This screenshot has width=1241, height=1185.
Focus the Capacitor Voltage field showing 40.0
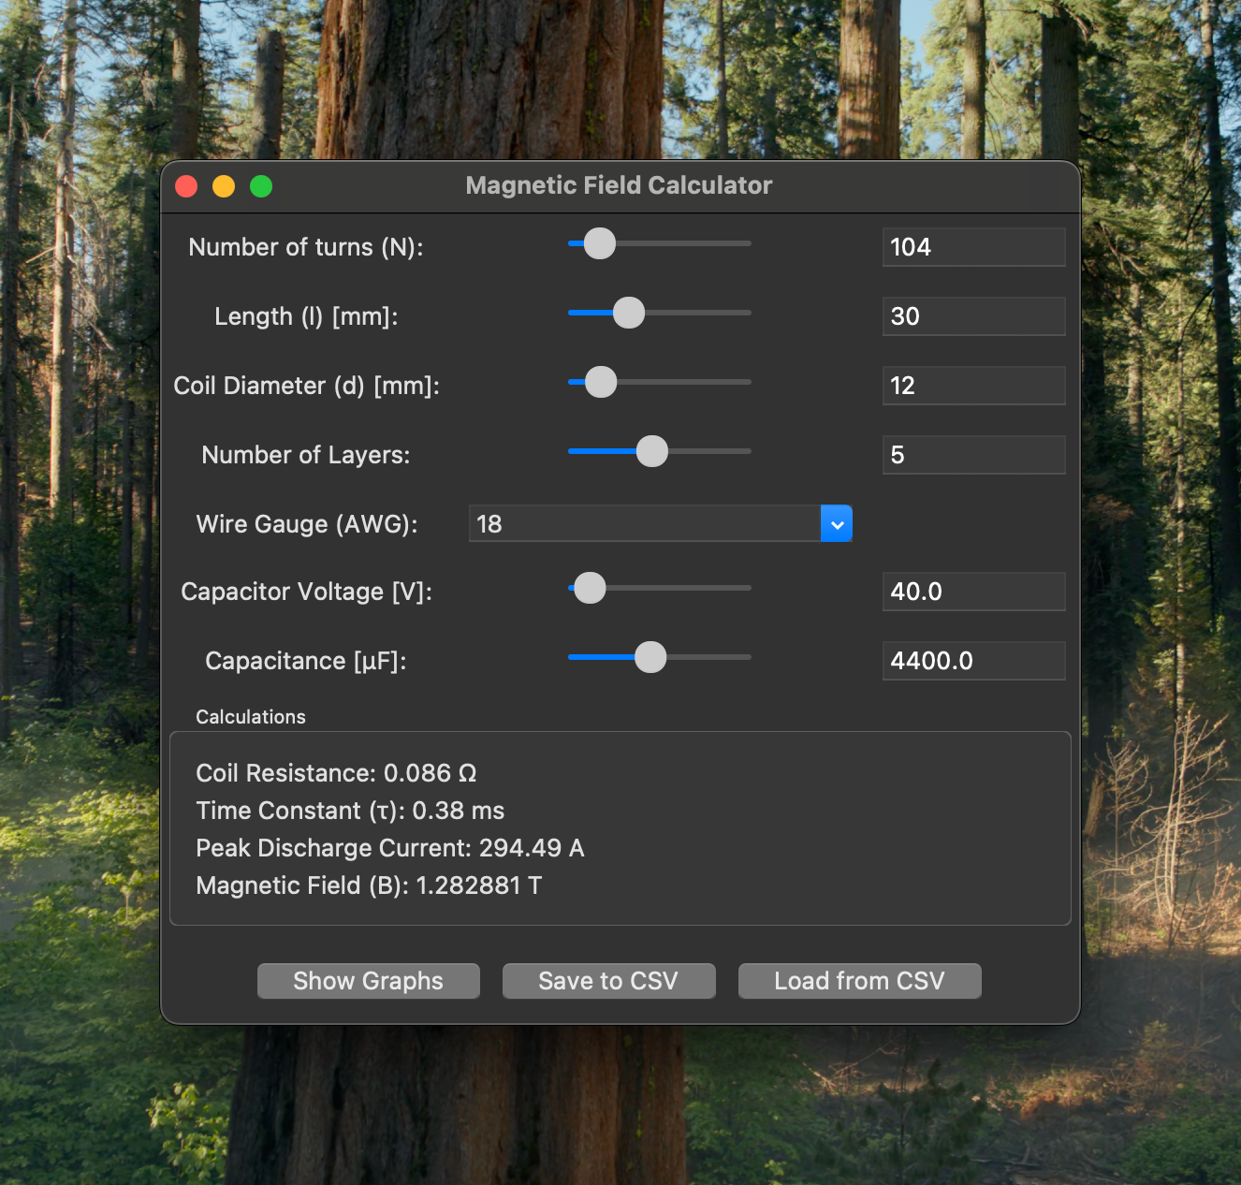[973, 592]
